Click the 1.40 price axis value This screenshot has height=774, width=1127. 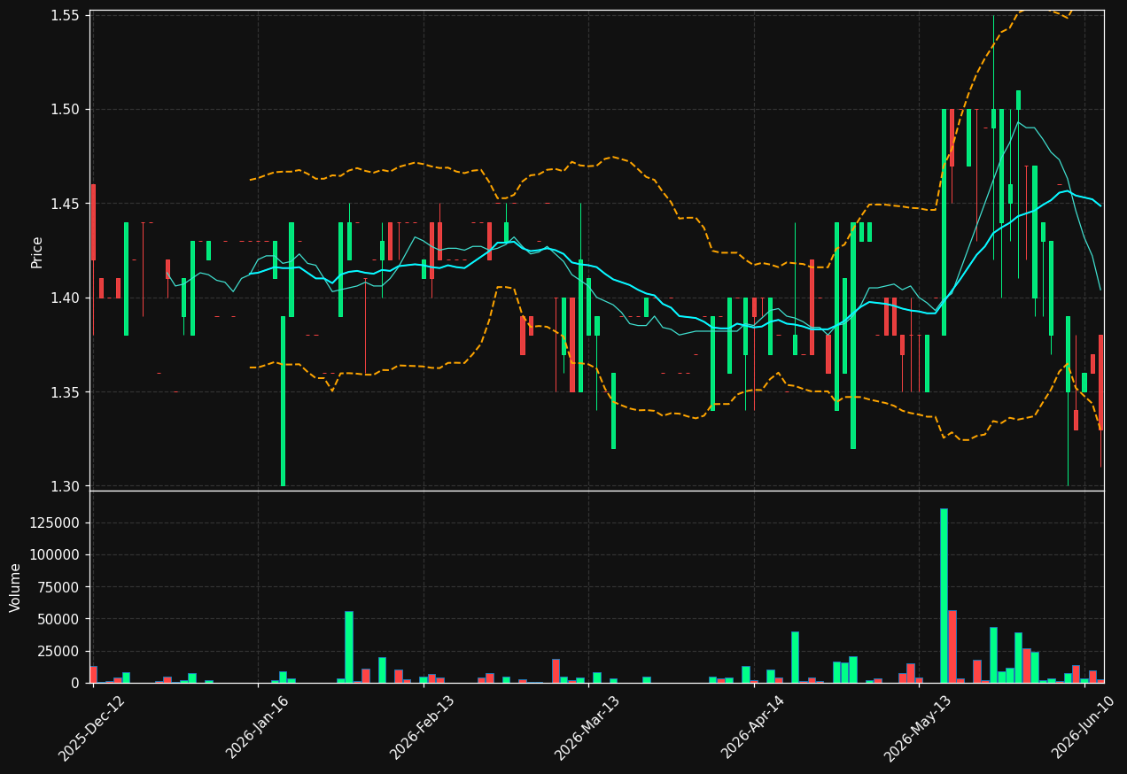coord(66,298)
